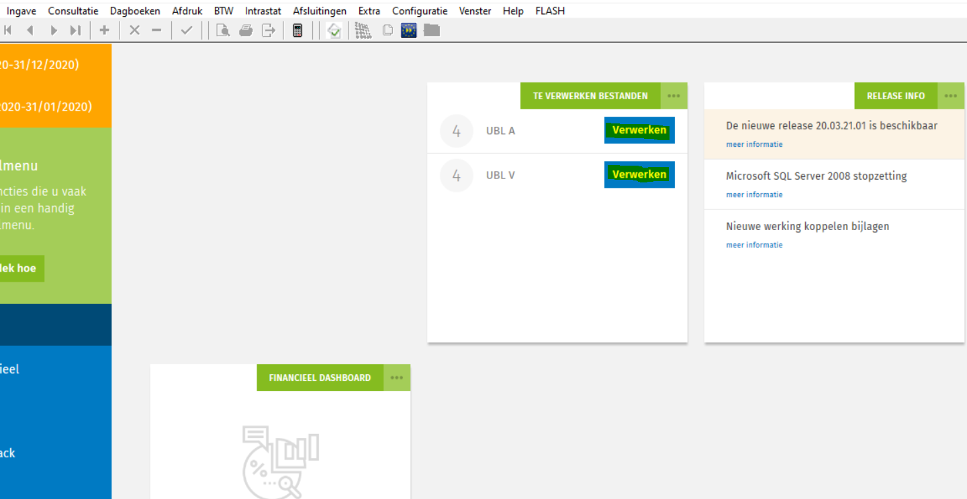
Task: Open print preview with magnifier document icon
Action: pos(223,30)
